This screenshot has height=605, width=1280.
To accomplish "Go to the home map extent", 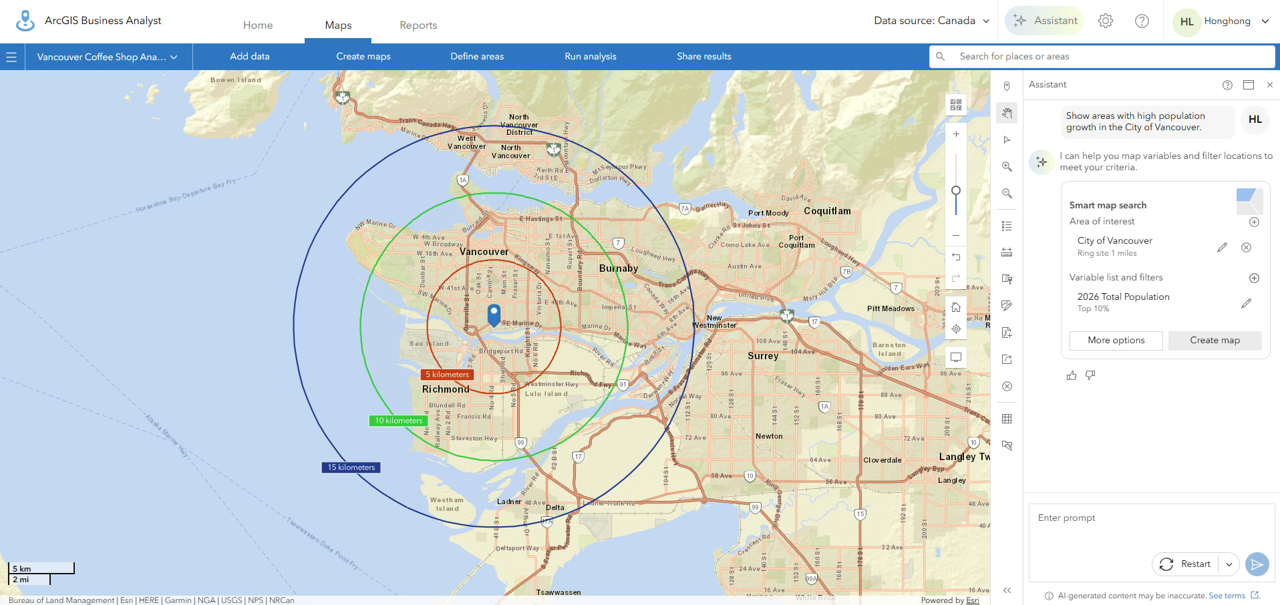I will 956,307.
